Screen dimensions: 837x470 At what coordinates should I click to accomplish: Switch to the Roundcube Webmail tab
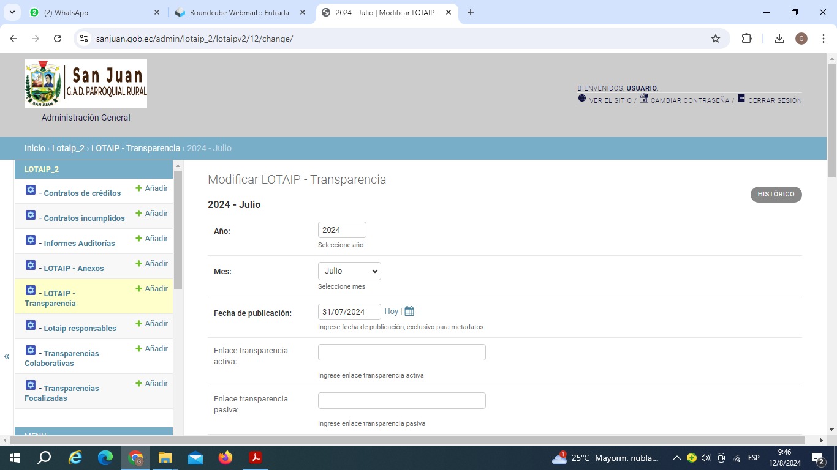click(x=239, y=12)
